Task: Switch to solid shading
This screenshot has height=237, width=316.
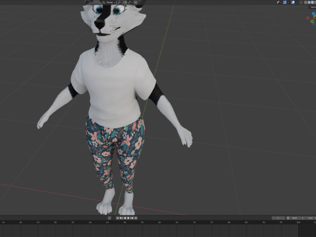Action: (309, 2)
